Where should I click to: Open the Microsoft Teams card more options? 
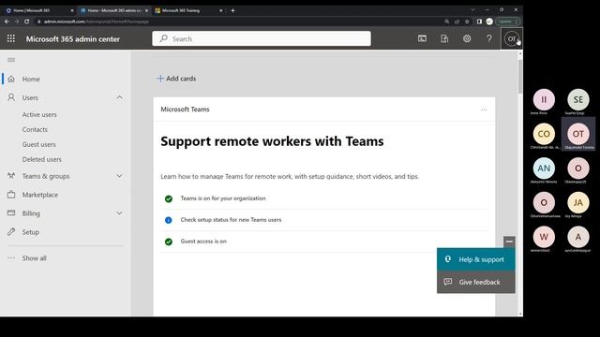(x=484, y=110)
